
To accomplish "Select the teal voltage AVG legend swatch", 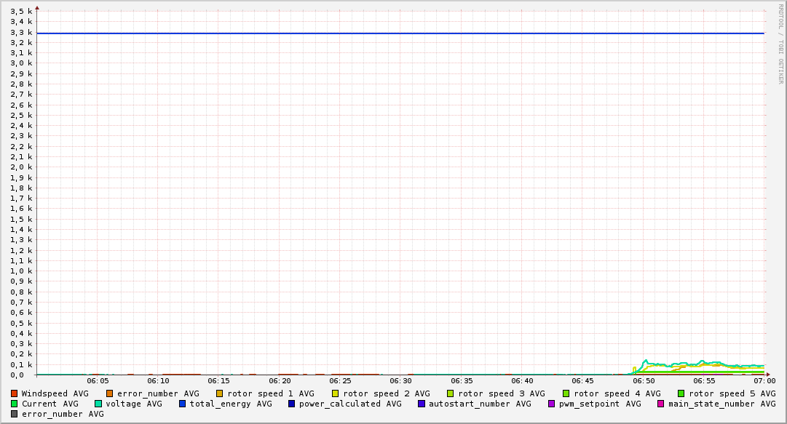I will click(x=98, y=404).
